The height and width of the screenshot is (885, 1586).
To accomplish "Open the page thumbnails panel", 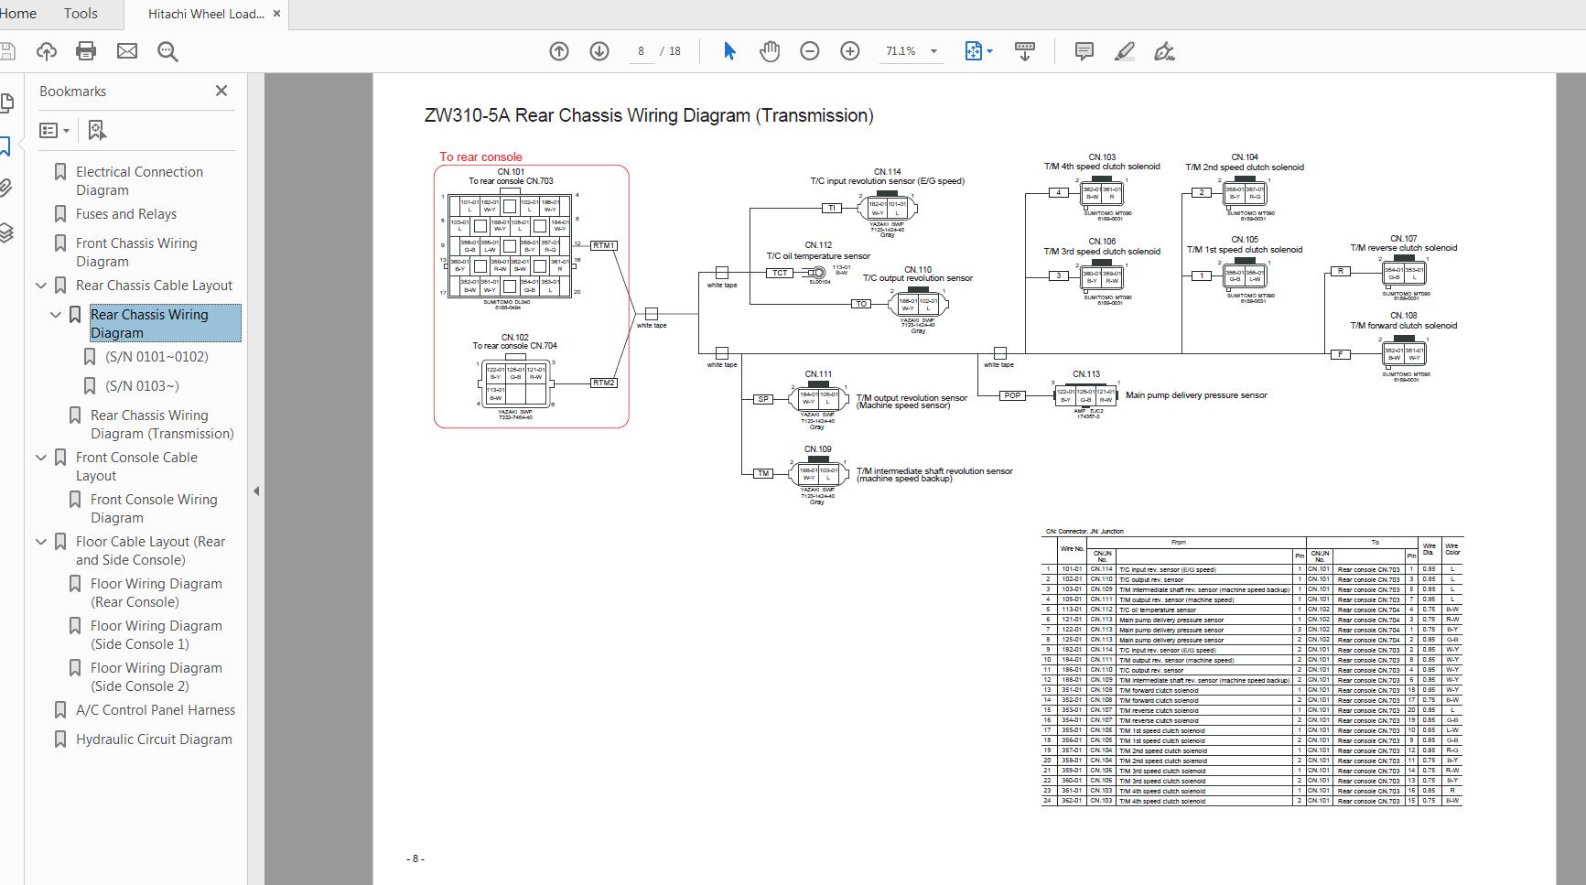I will [7, 103].
